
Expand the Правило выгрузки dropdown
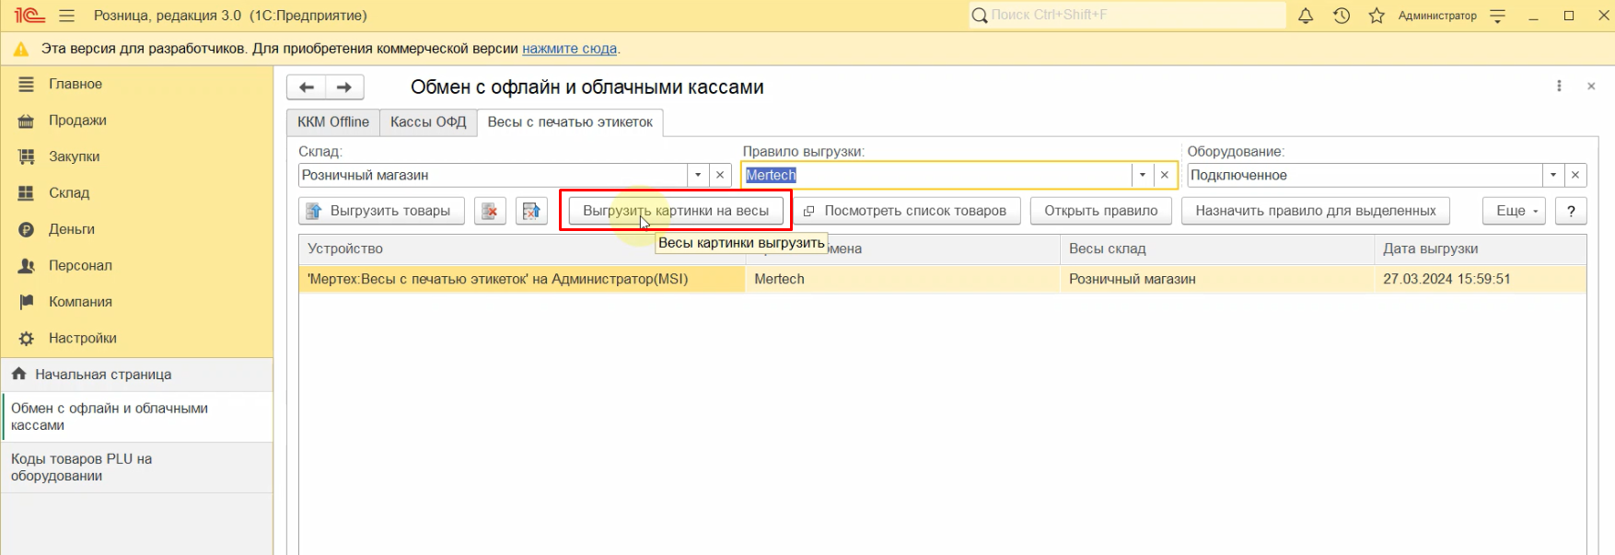click(x=1143, y=175)
